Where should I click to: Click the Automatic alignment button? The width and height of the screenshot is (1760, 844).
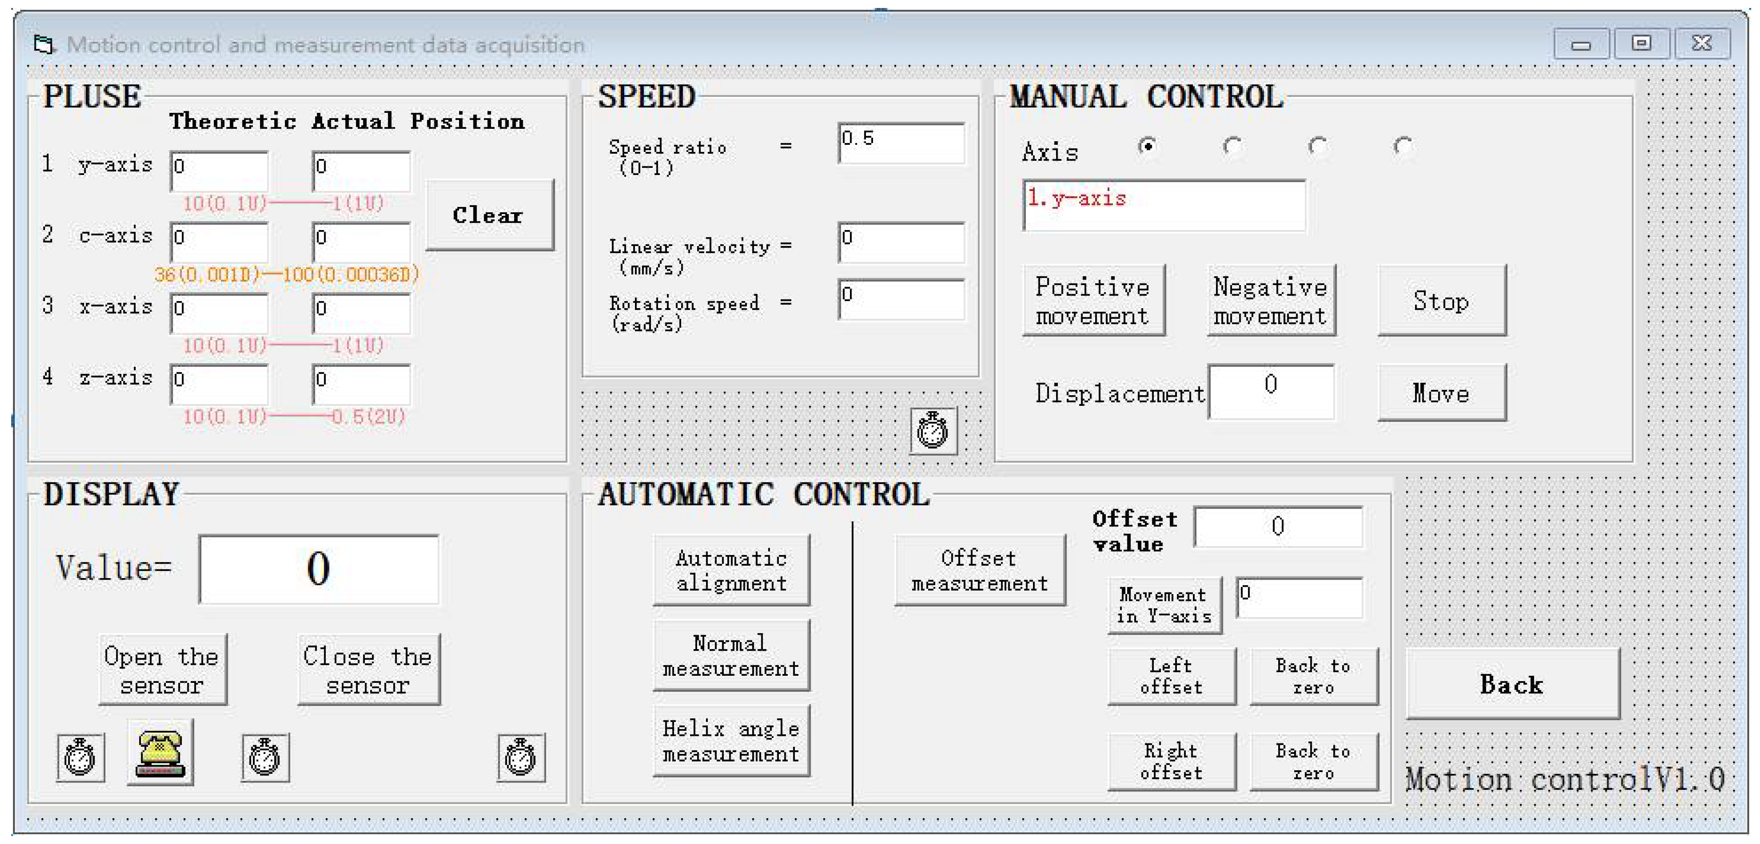[x=731, y=570]
